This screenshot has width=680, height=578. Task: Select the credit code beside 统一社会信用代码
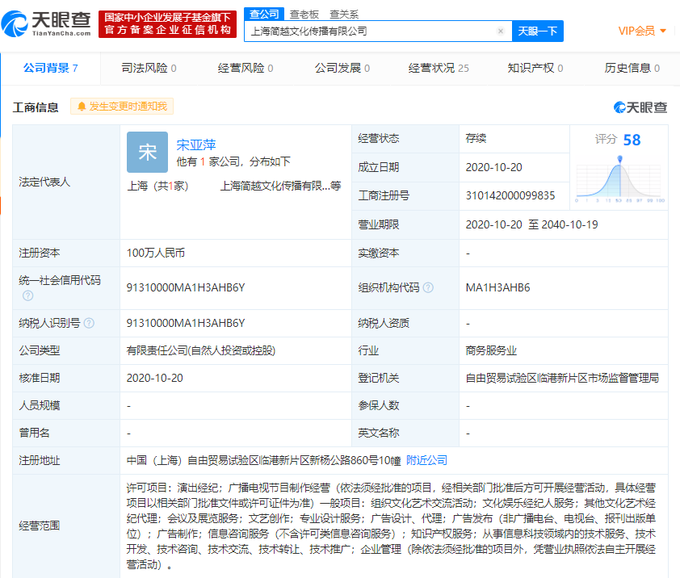pyautogui.click(x=186, y=287)
